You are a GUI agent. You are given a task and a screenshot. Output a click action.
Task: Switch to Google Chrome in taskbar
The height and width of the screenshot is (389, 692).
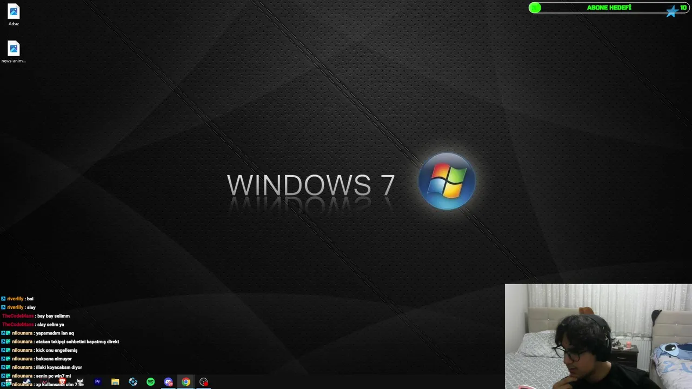coord(185,381)
